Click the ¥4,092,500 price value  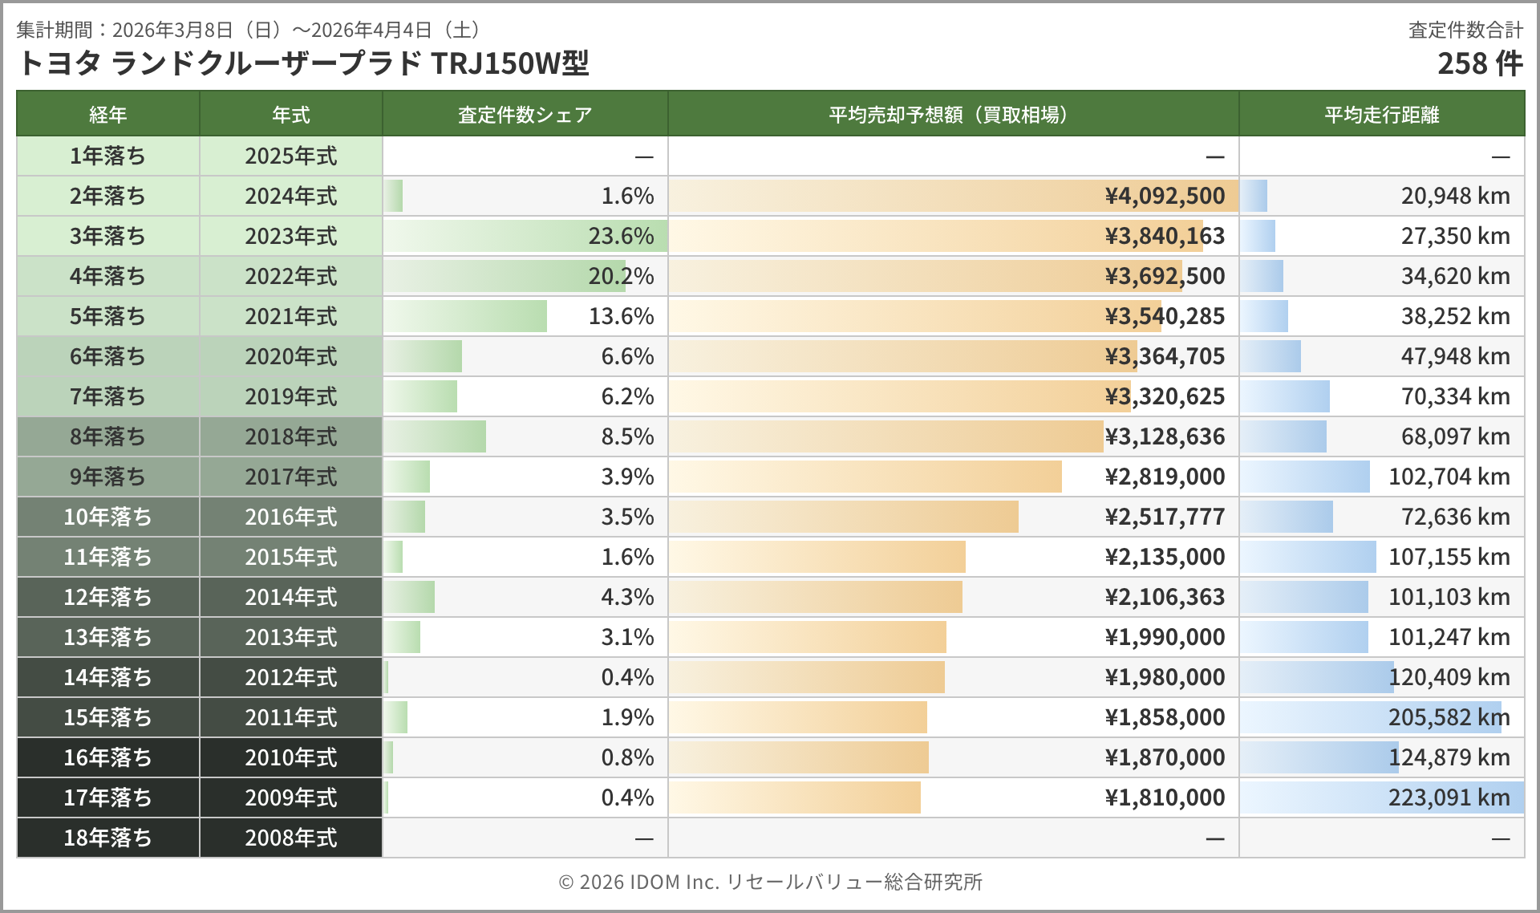pyautogui.click(x=1165, y=196)
